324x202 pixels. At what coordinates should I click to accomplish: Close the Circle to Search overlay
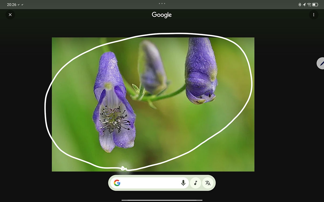10,15
